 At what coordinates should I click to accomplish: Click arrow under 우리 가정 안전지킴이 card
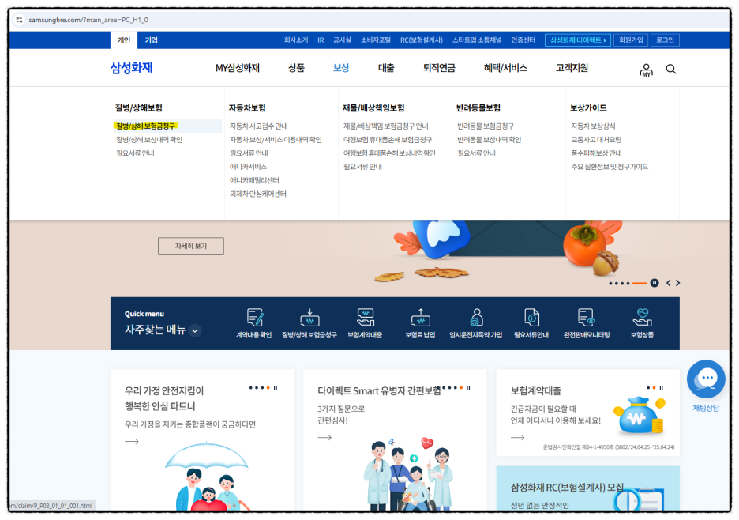coord(132,442)
